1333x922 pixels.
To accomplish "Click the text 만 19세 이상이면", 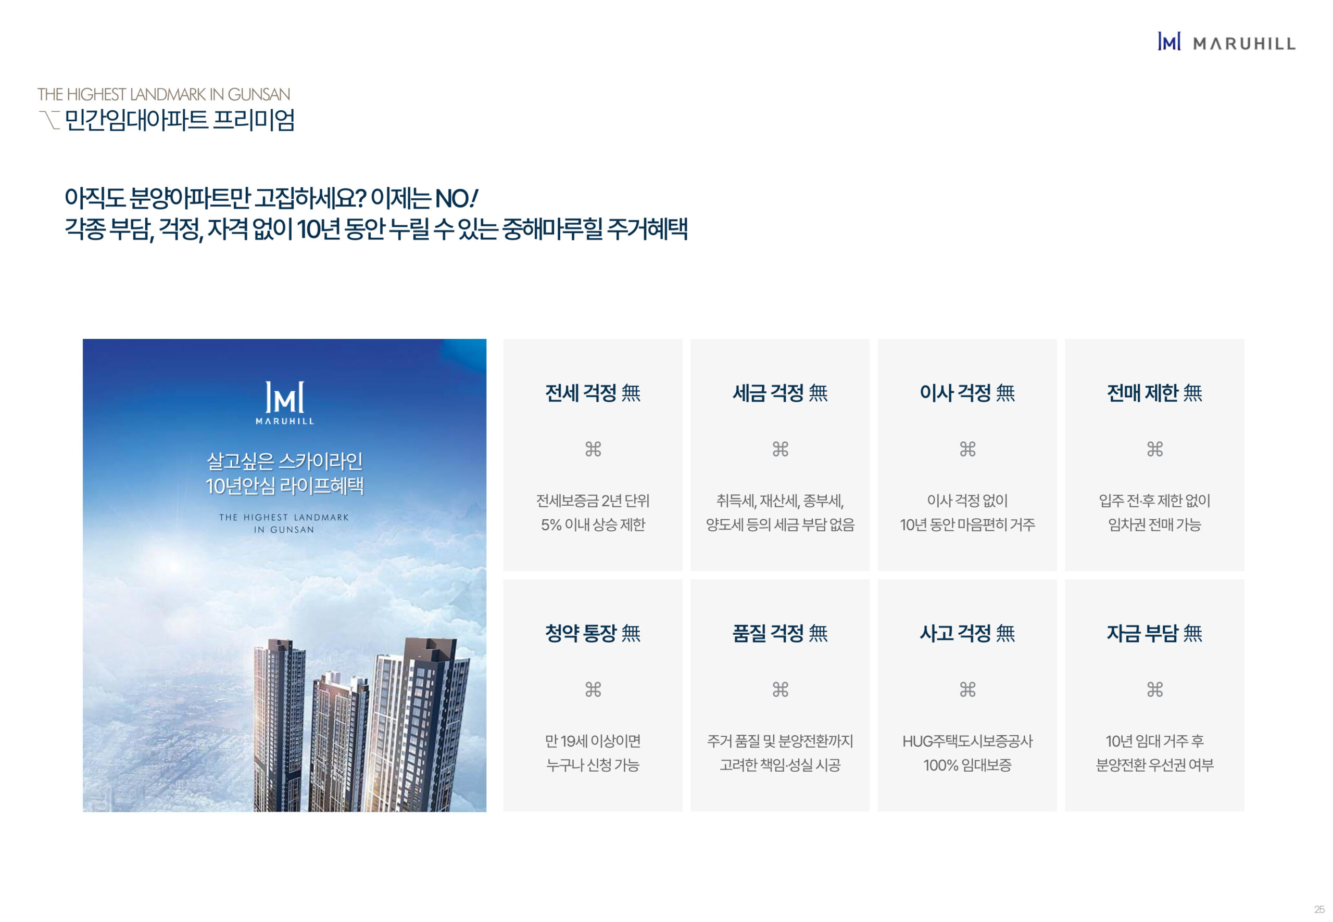I will click(593, 740).
